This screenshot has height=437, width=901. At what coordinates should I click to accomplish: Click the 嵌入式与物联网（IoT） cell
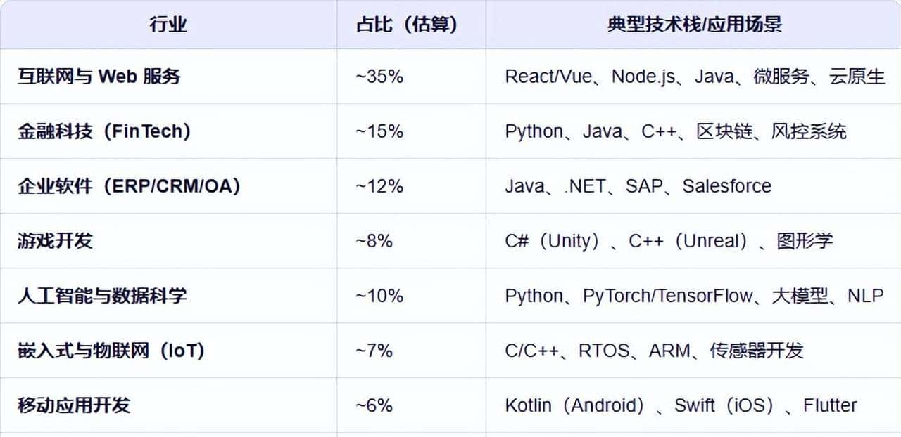tap(111, 351)
